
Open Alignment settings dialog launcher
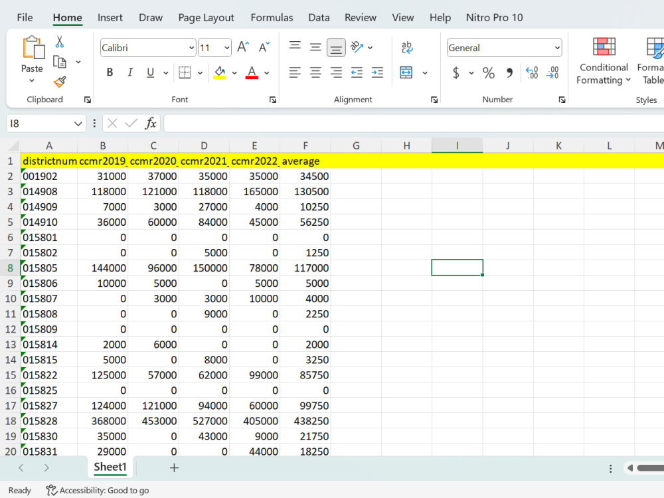coord(434,100)
